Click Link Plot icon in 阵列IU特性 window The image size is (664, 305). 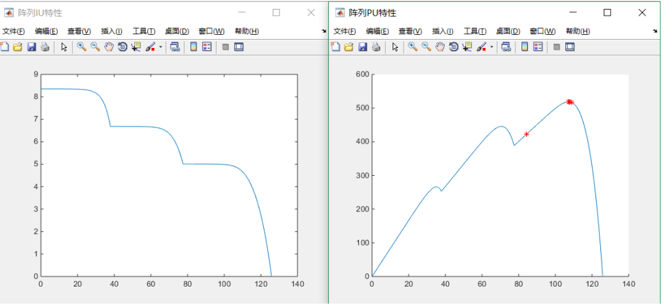point(175,47)
